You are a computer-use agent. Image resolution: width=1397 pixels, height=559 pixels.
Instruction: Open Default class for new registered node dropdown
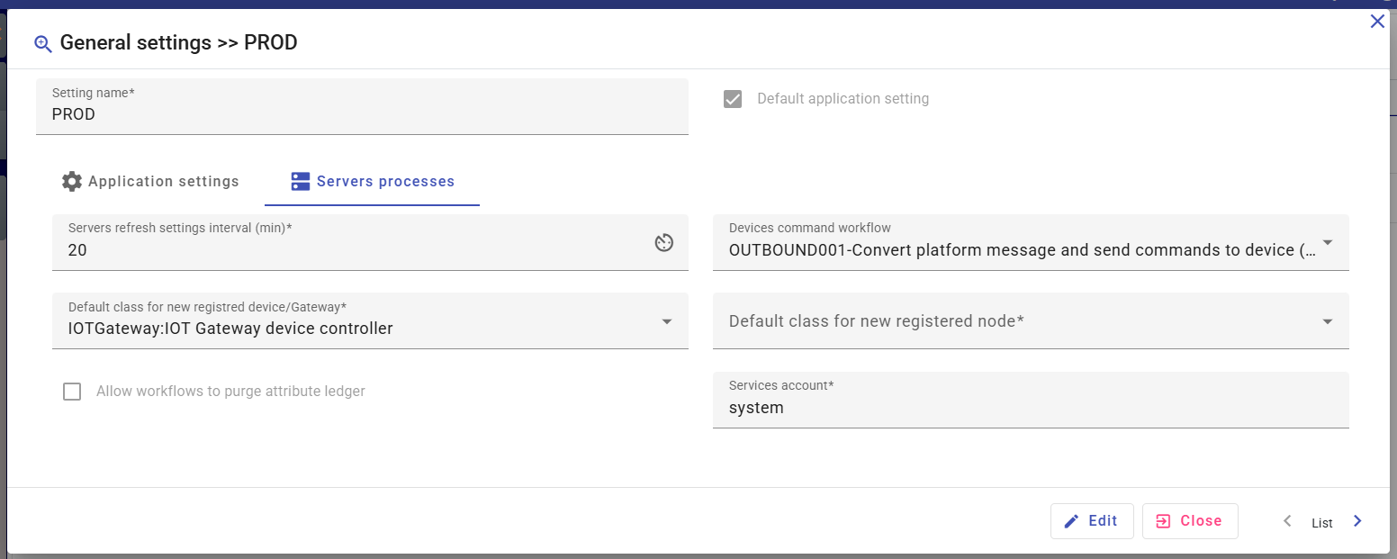coord(1328,321)
